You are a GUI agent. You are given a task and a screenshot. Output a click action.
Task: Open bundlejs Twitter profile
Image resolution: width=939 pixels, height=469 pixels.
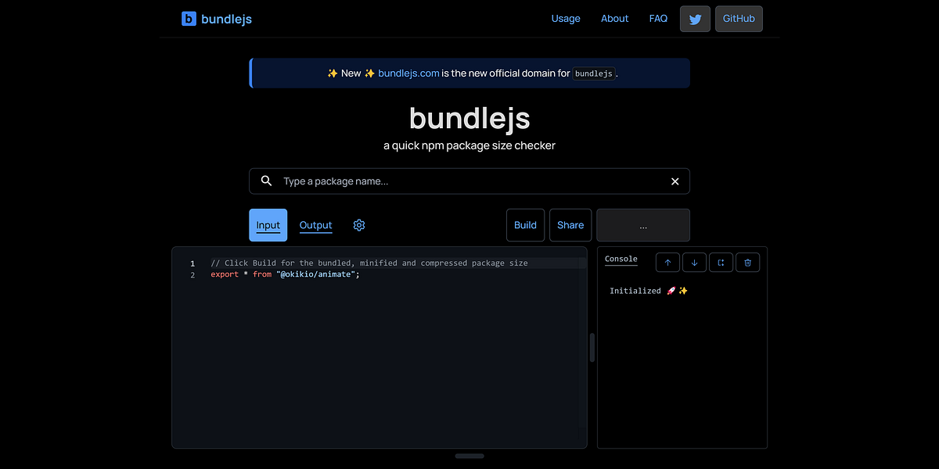pyautogui.click(x=695, y=18)
